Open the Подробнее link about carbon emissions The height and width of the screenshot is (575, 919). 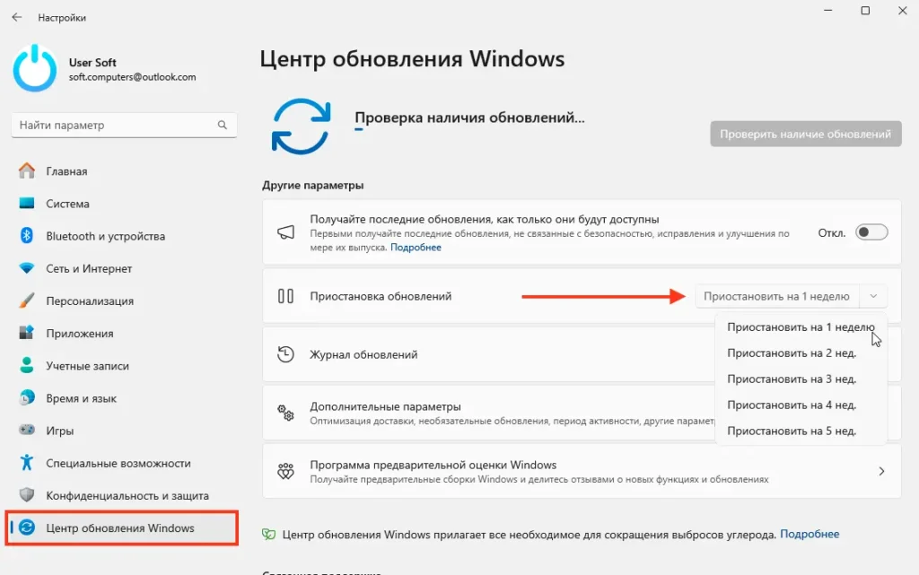810,534
